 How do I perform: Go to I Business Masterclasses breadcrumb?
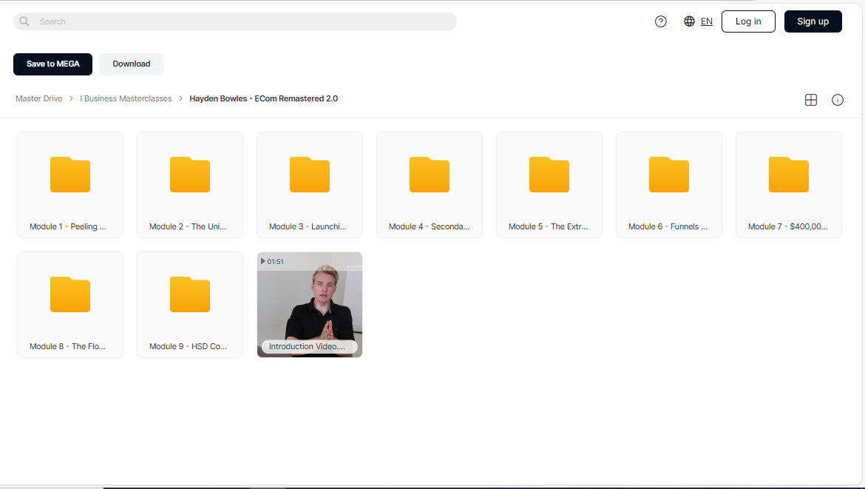[x=126, y=99]
